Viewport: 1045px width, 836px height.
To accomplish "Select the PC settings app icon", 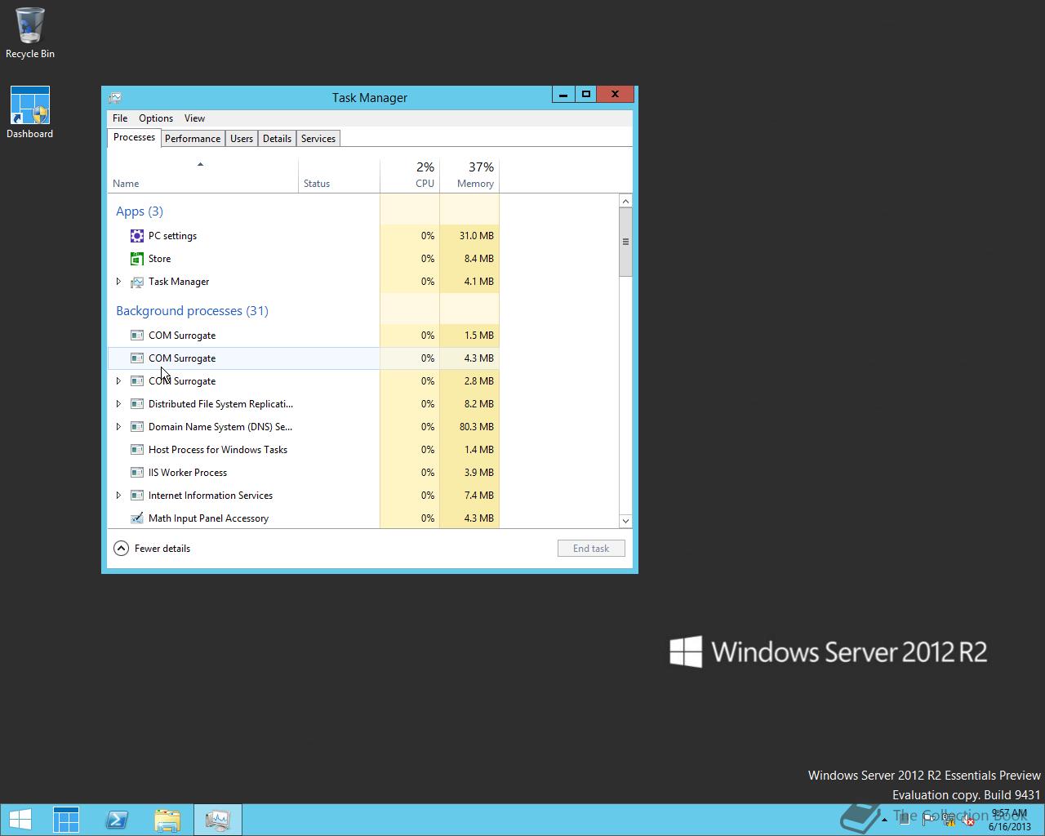I will point(137,236).
